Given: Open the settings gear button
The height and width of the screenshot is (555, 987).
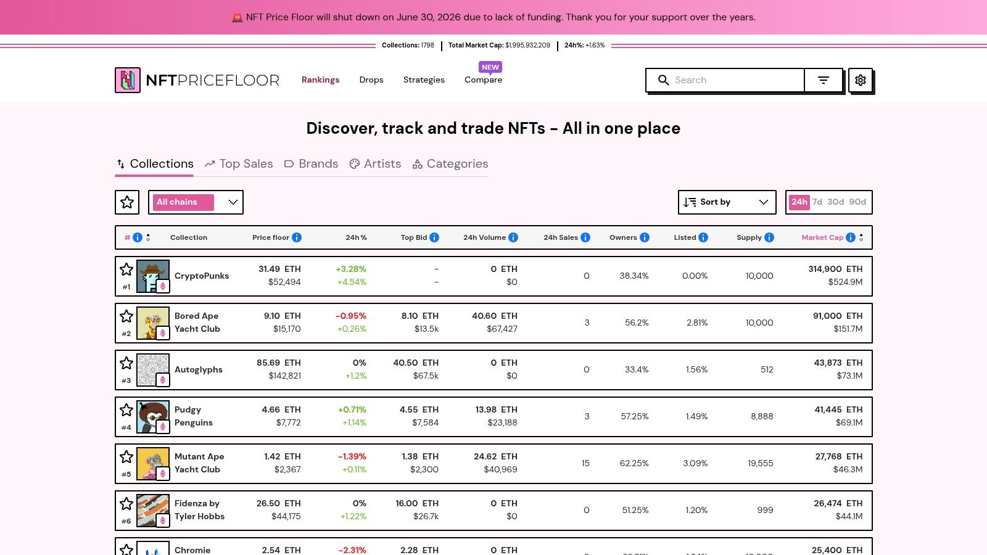Looking at the screenshot, I should click(x=861, y=80).
